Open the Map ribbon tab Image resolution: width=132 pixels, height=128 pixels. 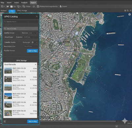[x=2, y=3]
